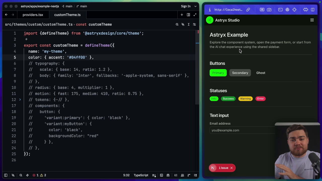Open the Sign In dropdown chevron
322x181 pixels.
pos(195,6)
